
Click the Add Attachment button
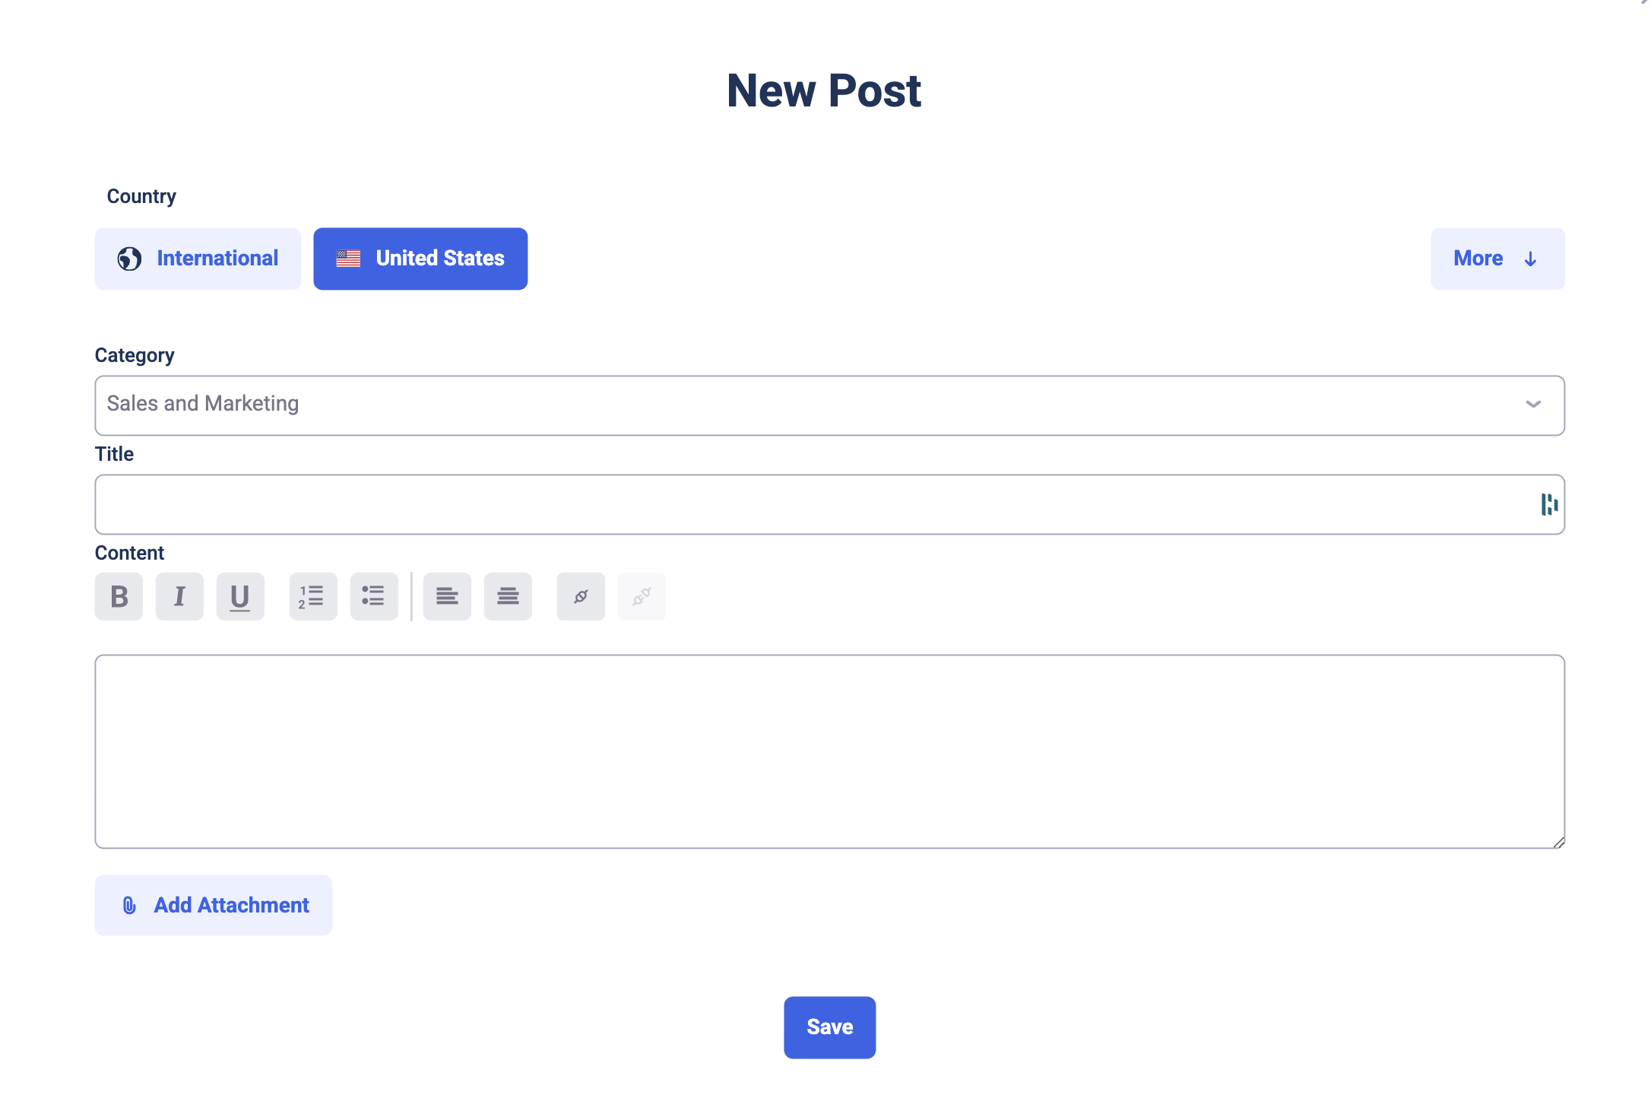214,905
